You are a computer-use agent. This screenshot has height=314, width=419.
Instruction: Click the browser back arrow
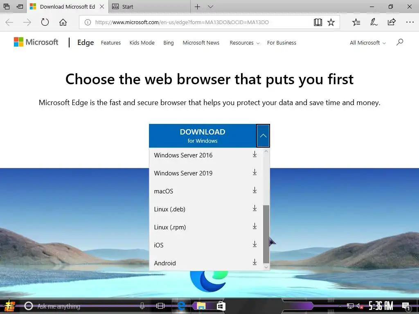[9, 22]
